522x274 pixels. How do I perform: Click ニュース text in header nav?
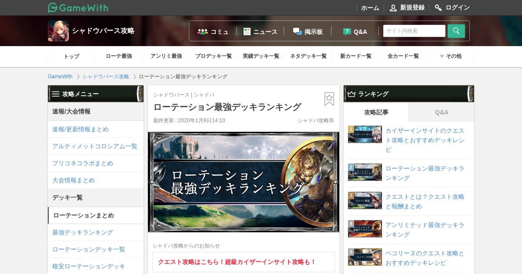pos(265,32)
